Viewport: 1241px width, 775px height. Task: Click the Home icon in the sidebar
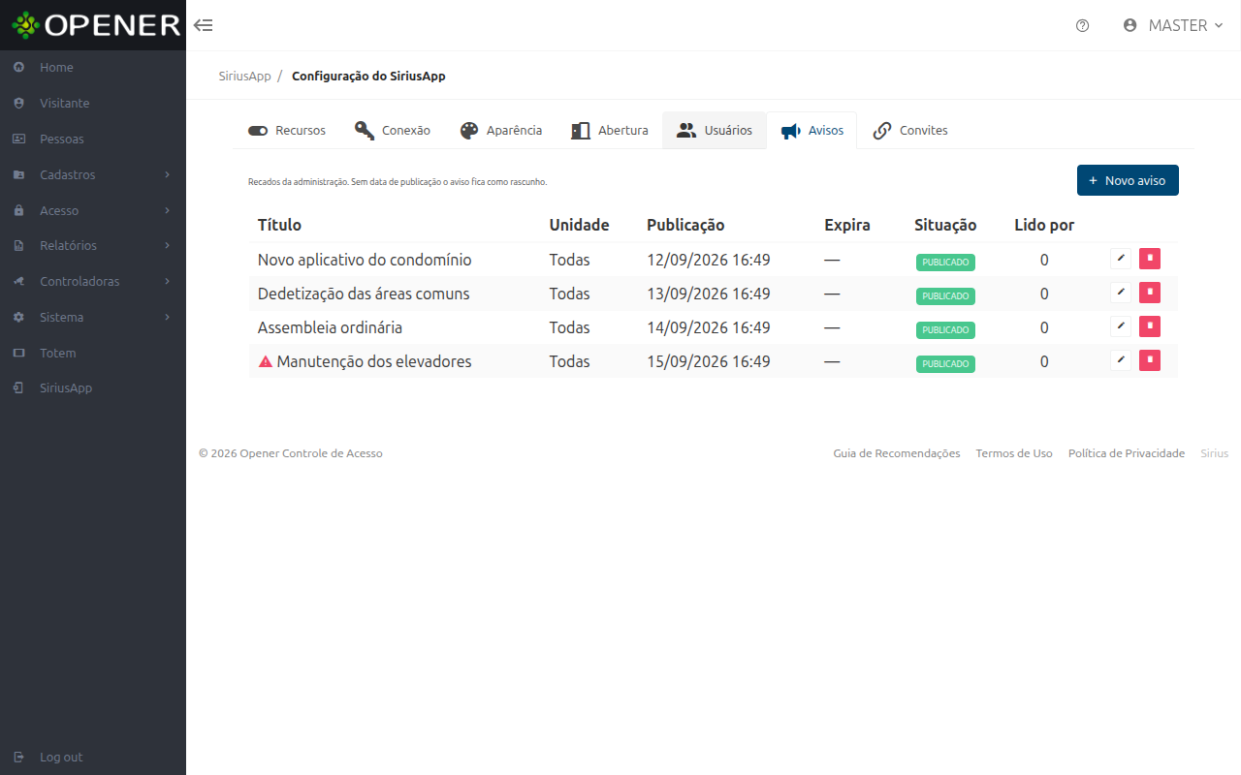(18, 68)
